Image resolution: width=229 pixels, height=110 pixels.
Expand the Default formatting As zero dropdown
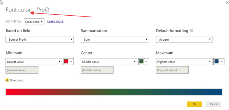coord(184,40)
